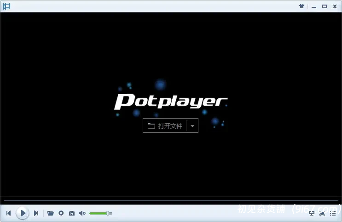342x222 pixels.
Task: Click the display mode monitor icon
Action: [312, 213]
